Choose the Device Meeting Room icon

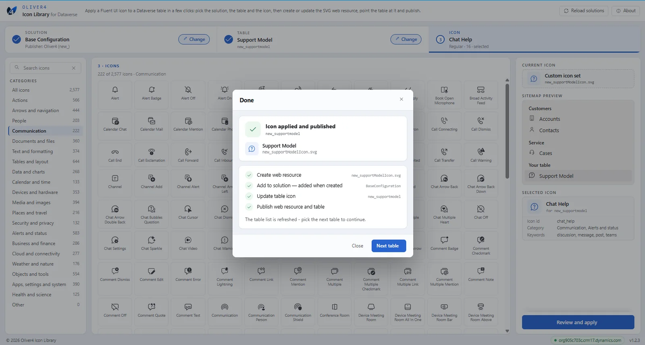pos(371,312)
